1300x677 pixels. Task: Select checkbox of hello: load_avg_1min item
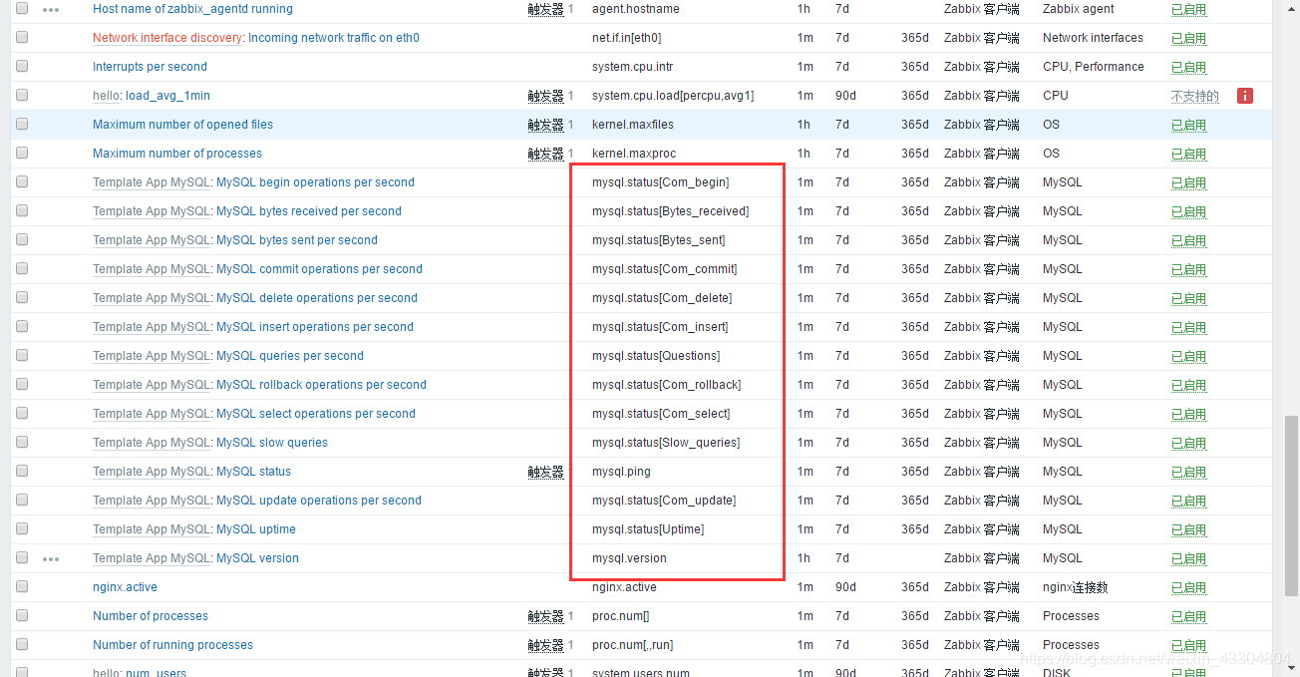click(x=22, y=95)
